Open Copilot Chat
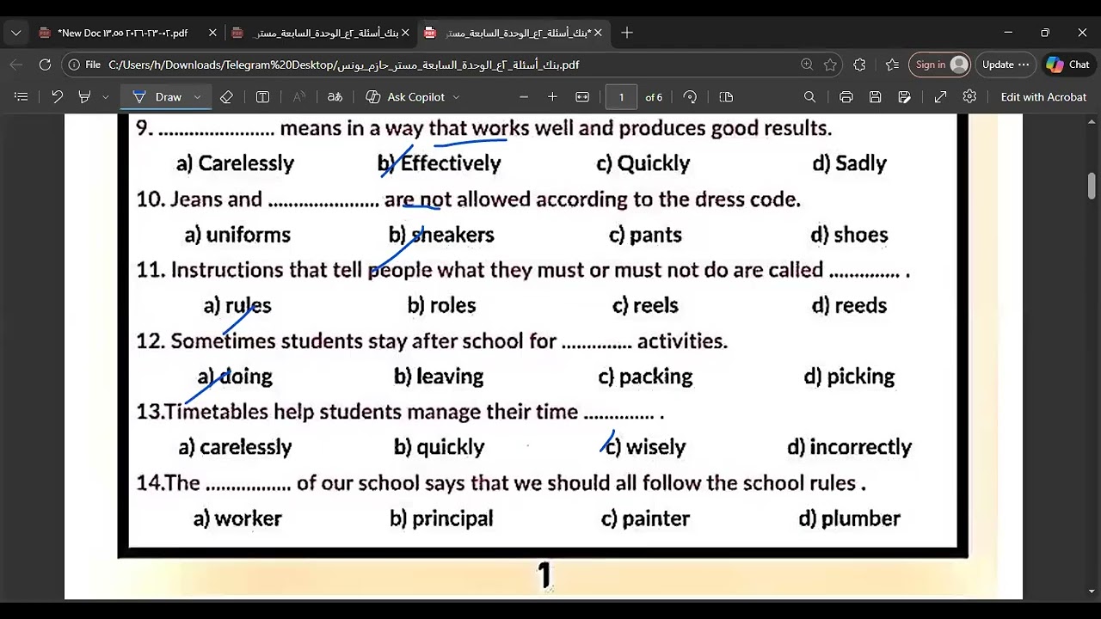This screenshot has width=1101, height=619. pos(1067,64)
